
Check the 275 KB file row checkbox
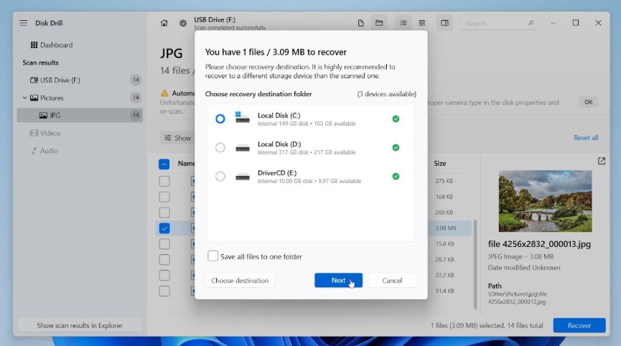[x=164, y=182]
